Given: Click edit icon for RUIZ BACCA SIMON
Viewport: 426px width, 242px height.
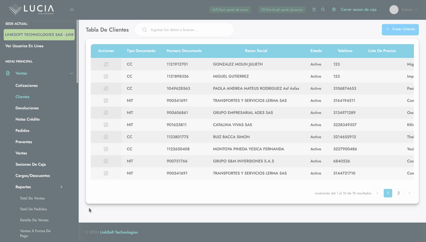Looking at the screenshot, I should pyautogui.click(x=106, y=137).
